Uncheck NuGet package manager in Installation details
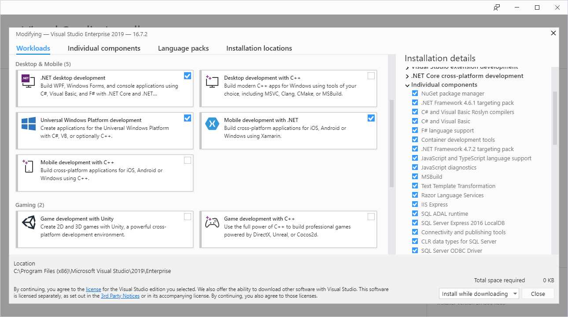The image size is (568, 317). click(x=414, y=93)
